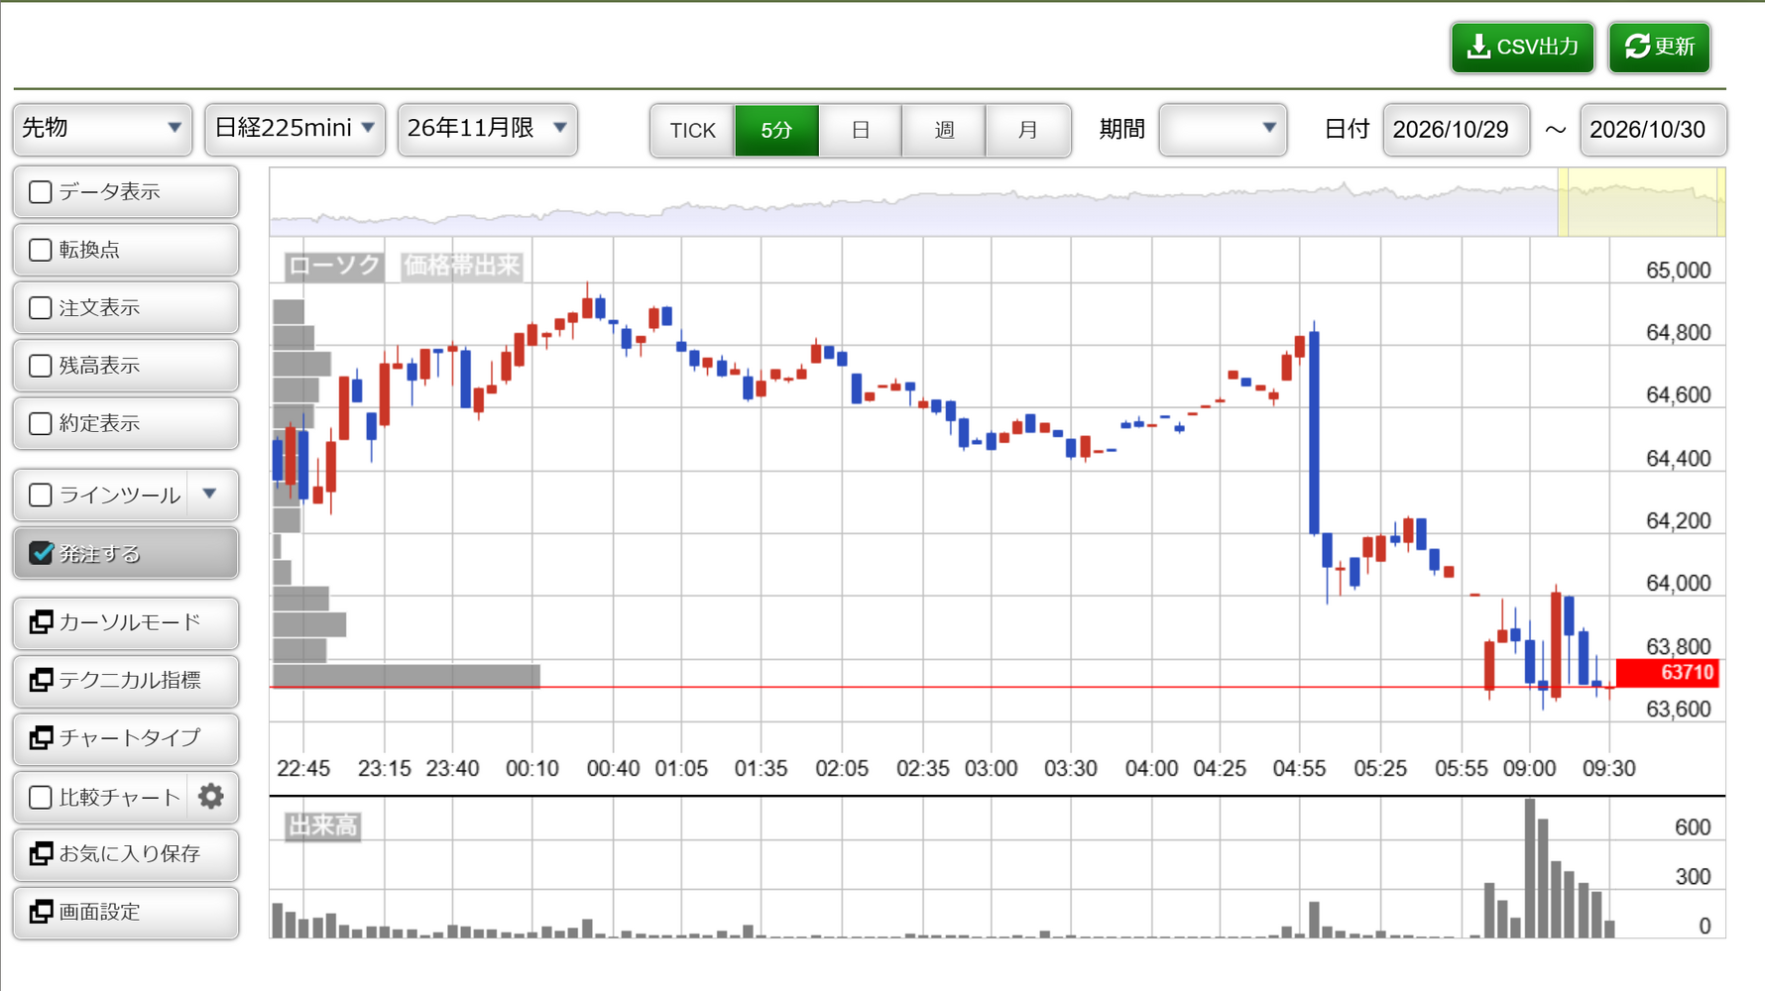Click the CSV出力 download icon
The width and height of the screenshot is (1765, 991).
click(1478, 47)
